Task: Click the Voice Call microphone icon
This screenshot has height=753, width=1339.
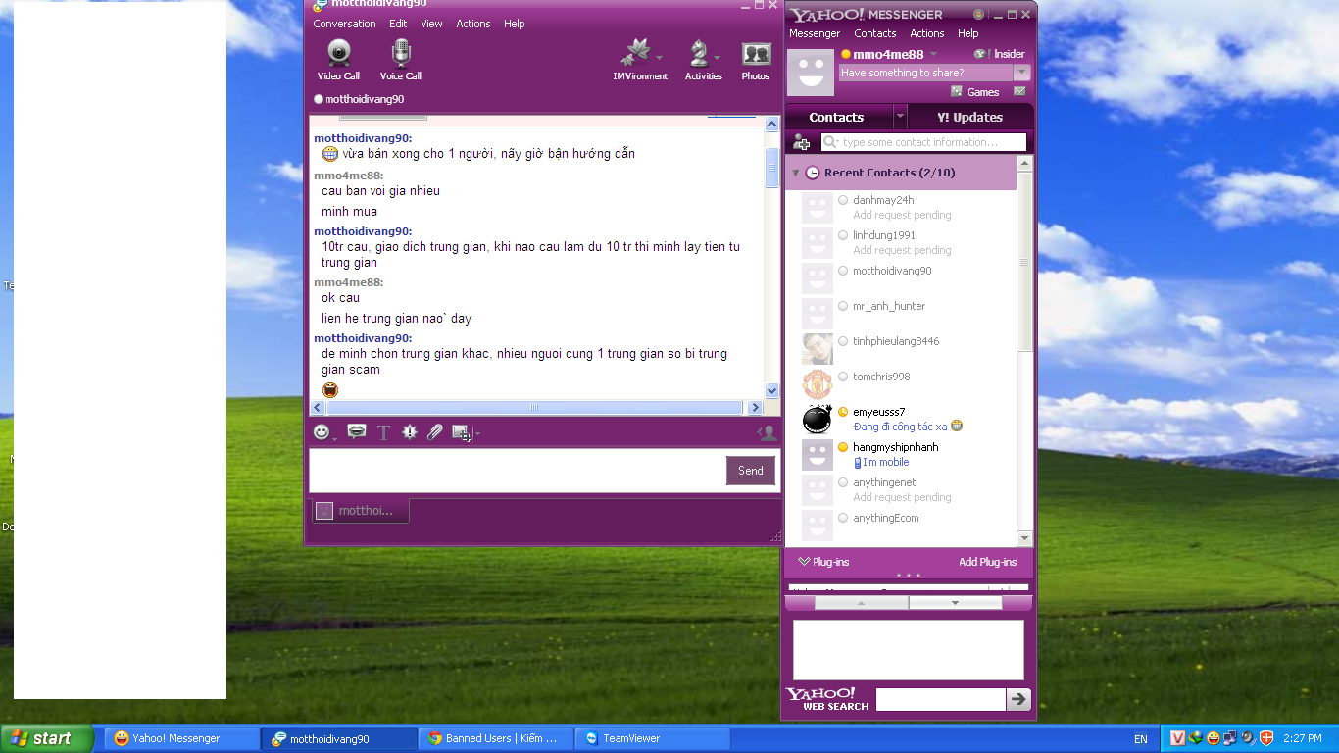Action: click(400, 59)
